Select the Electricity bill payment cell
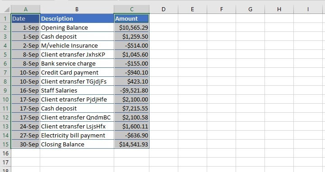The height and width of the screenshot is (172, 325). click(x=77, y=136)
